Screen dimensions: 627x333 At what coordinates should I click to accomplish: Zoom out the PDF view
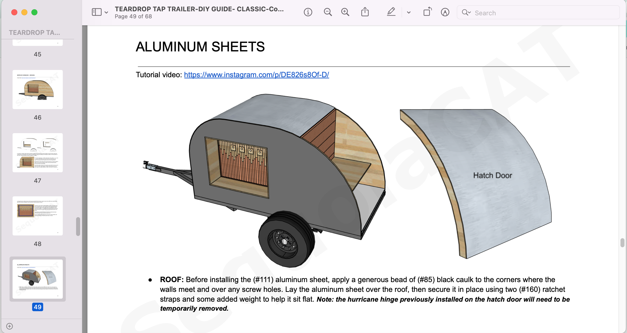point(328,12)
